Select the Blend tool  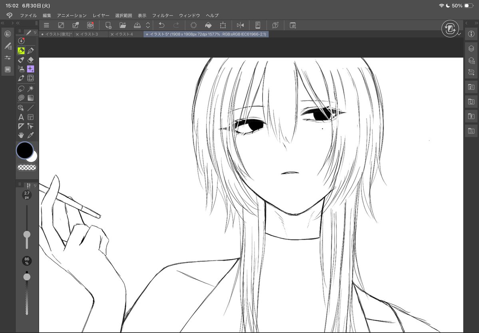coord(21,78)
